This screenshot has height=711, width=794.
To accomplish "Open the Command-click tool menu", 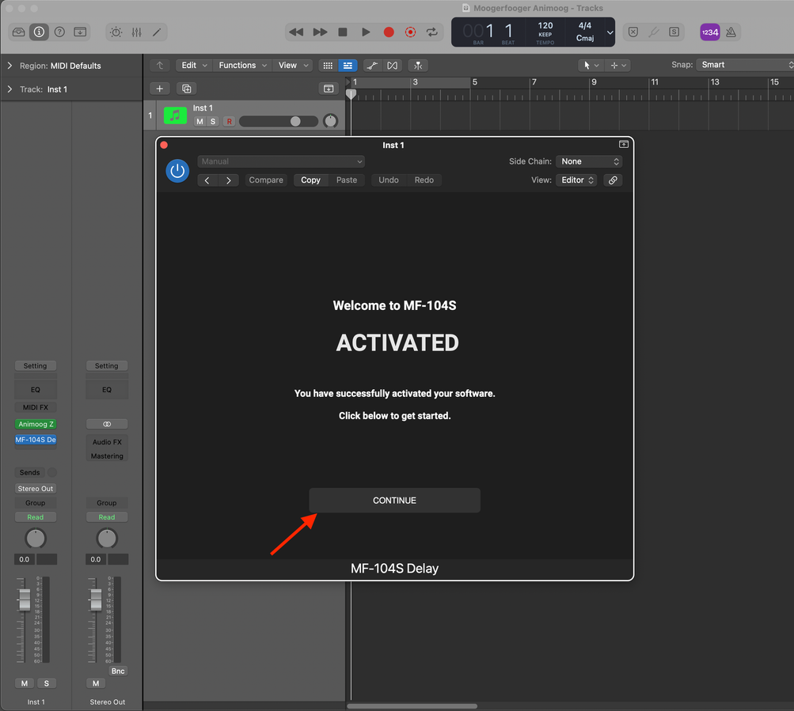I will tap(618, 66).
